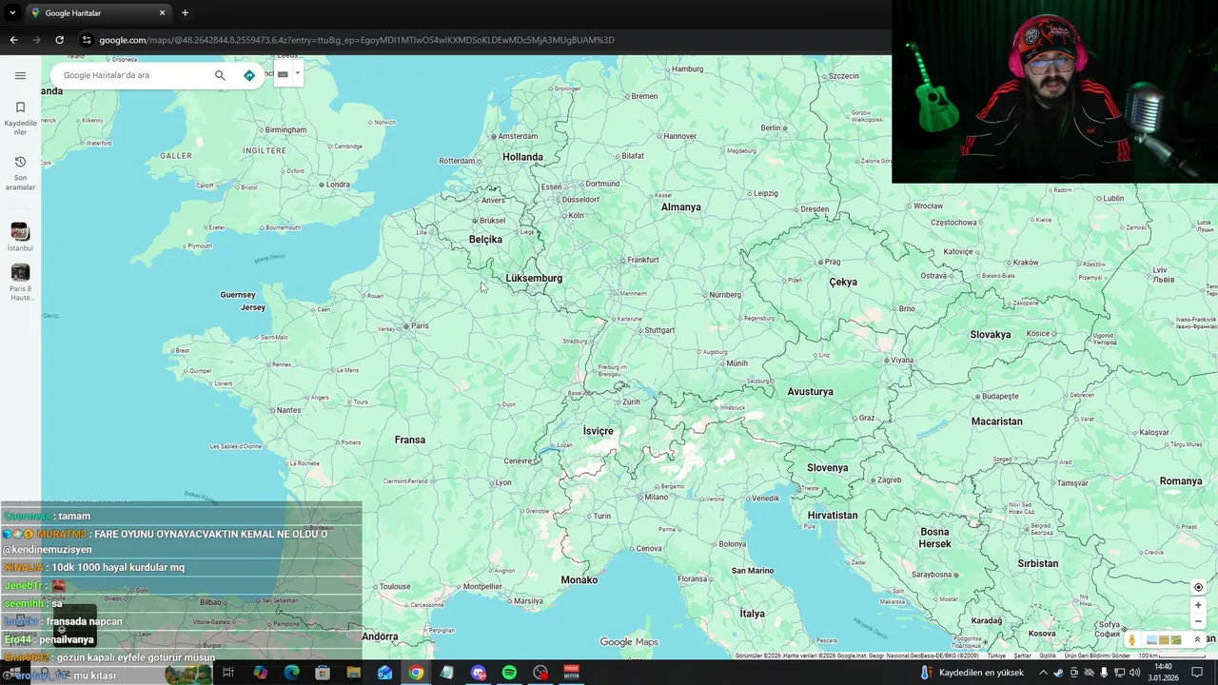
Task: Open the Google Maps hamburger menu
Action: tap(20, 75)
